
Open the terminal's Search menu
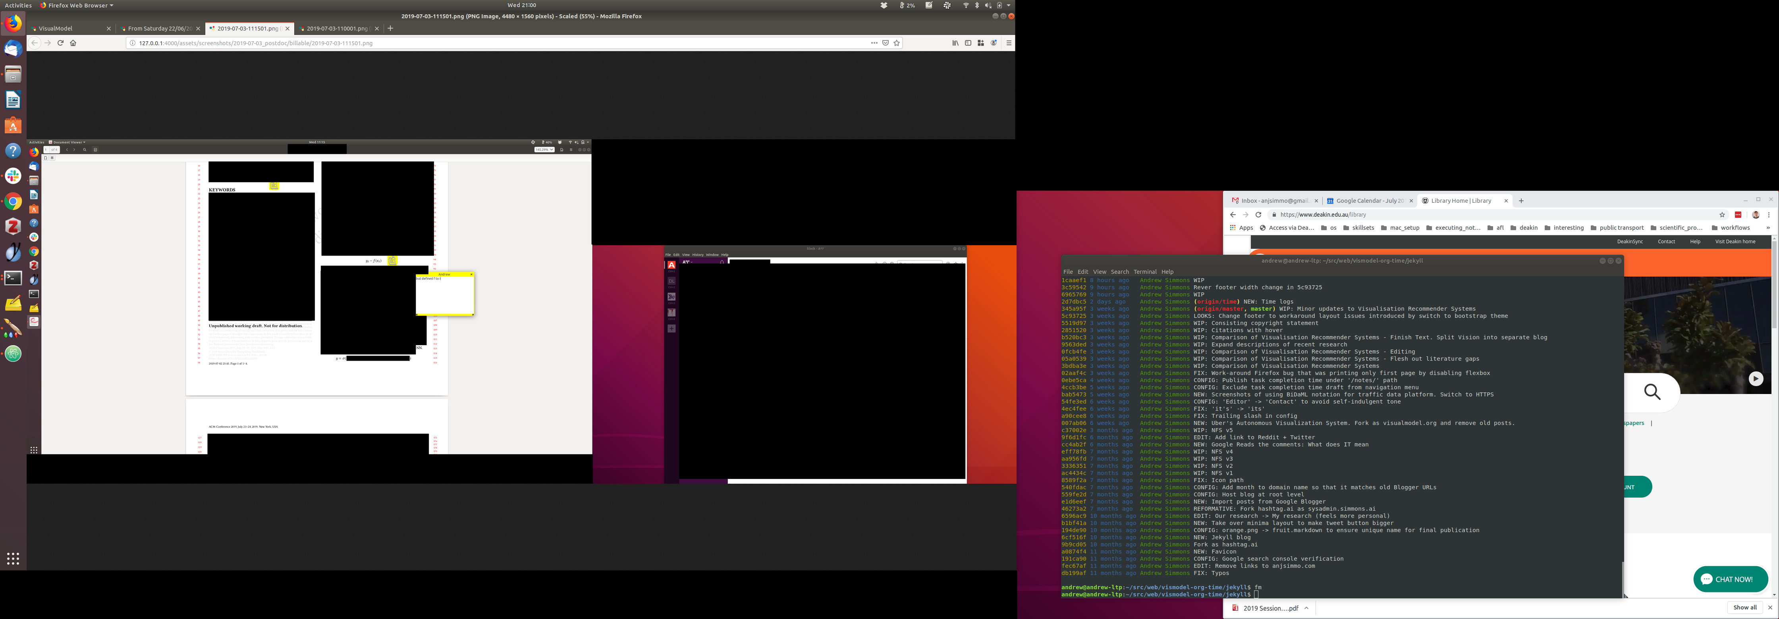(1119, 272)
